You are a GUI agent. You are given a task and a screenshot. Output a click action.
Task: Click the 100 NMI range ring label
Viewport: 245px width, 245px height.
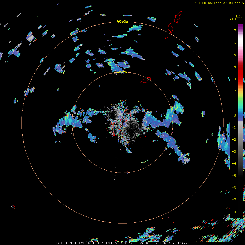(122, 22)
